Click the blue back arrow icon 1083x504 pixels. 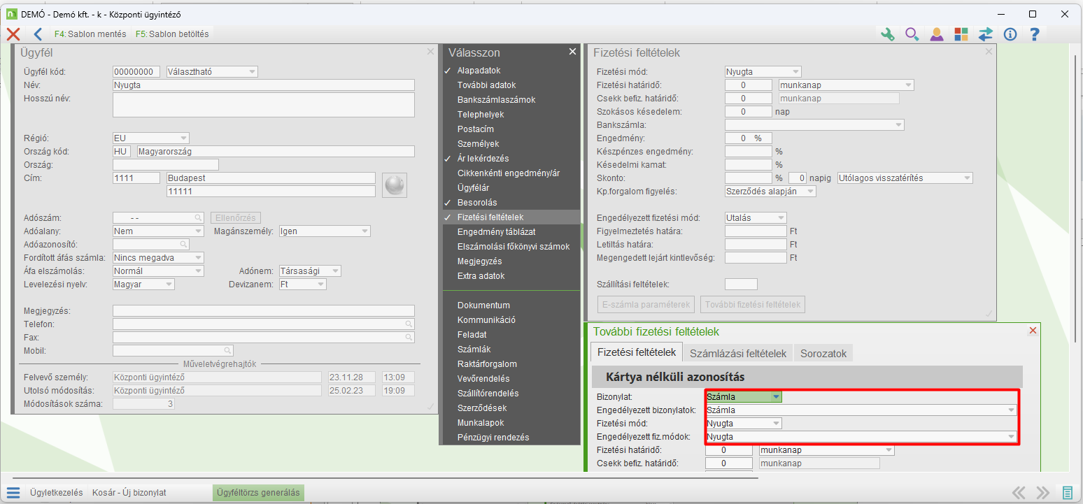[x=38, y=34]
